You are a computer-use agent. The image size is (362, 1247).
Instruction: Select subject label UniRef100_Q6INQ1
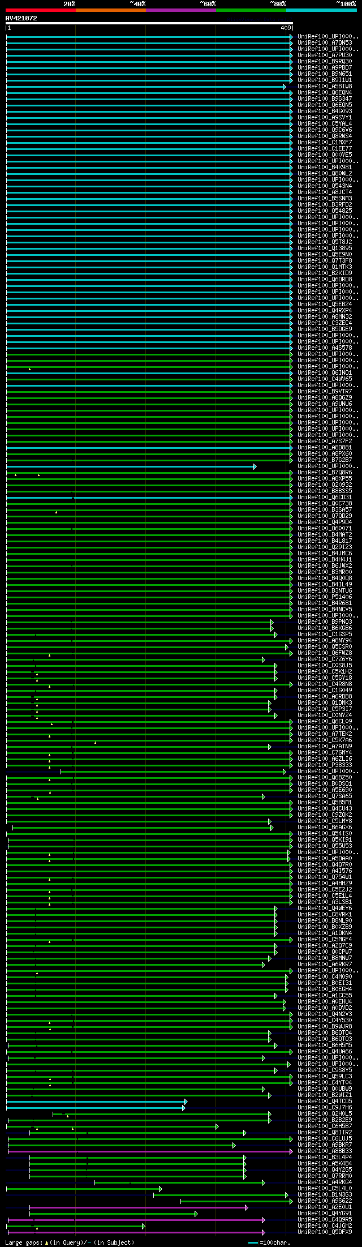point(325,373)
